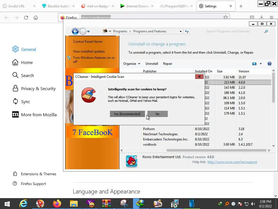Open More from Mozilla section

[34, 115]
